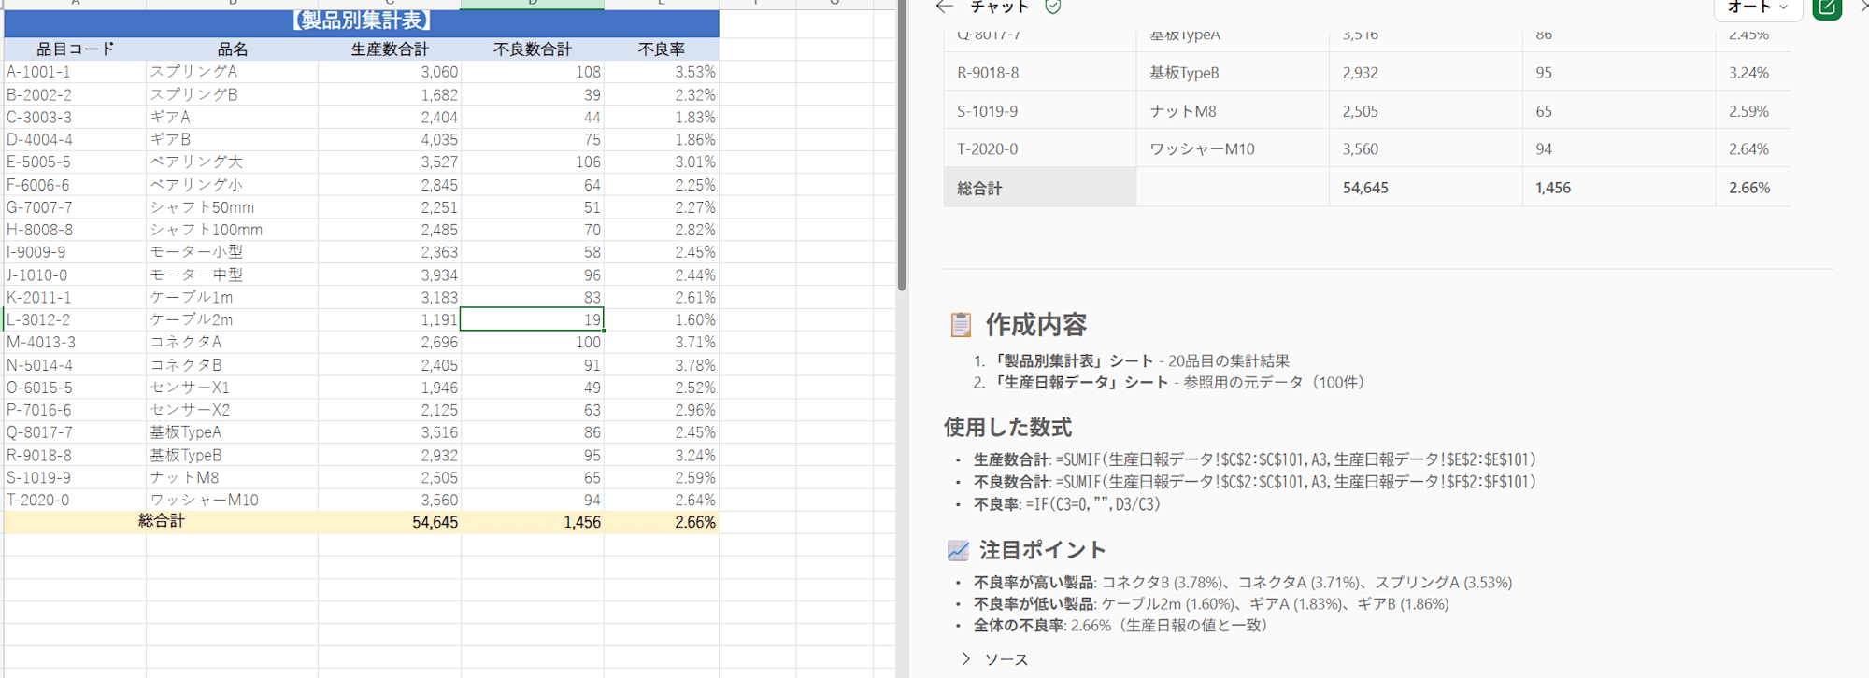1869x678 pixels.
Task: Open the オート mode dropdown
Action: click(1757, 7)
